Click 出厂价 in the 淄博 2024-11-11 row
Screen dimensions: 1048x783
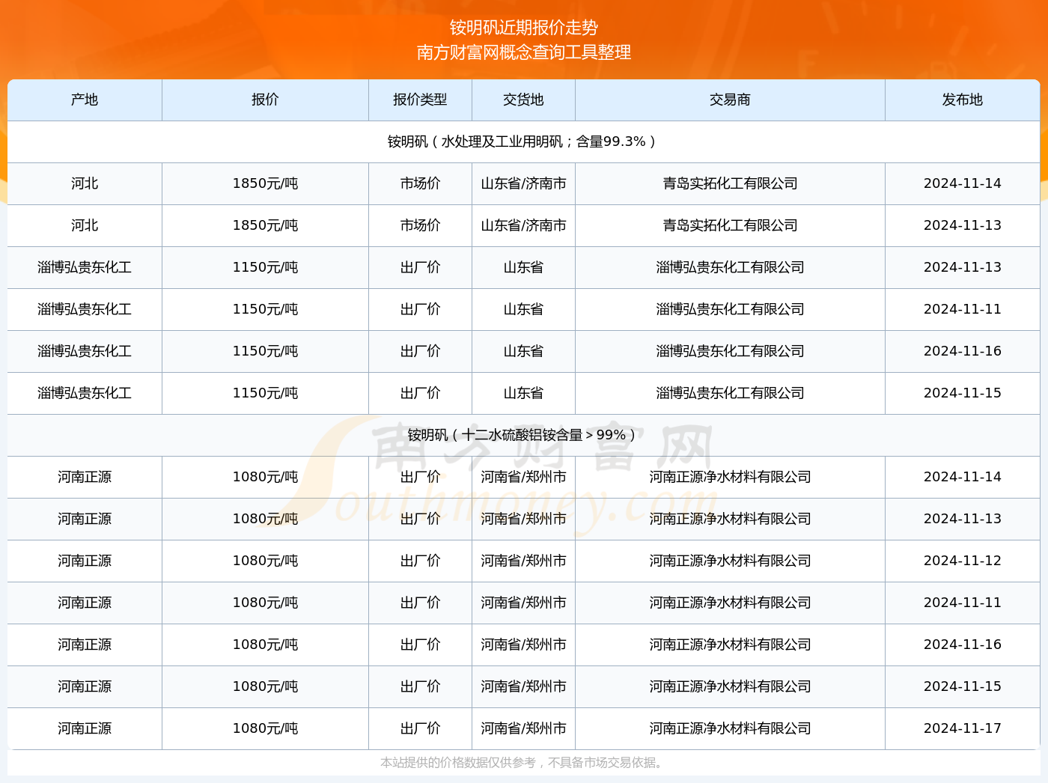click(x=420, y=309)
